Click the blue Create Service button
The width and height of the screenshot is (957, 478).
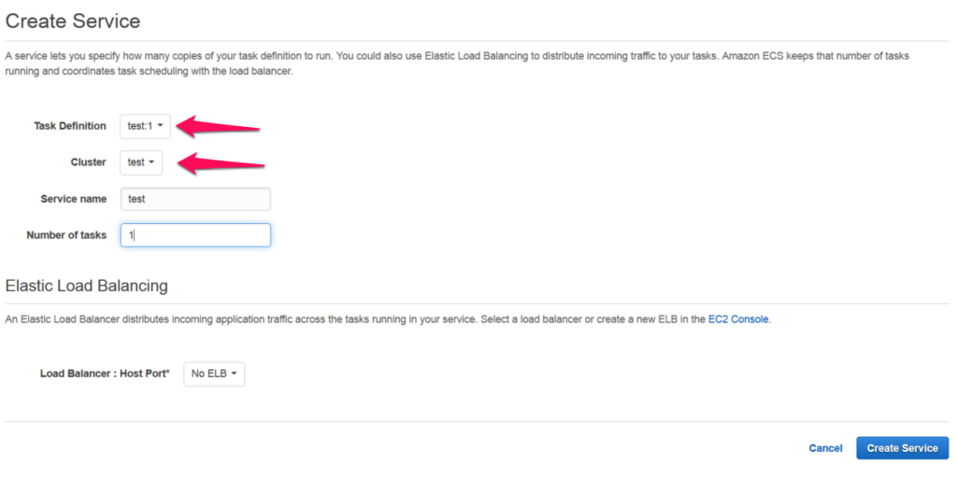click(x=903, y=448)
